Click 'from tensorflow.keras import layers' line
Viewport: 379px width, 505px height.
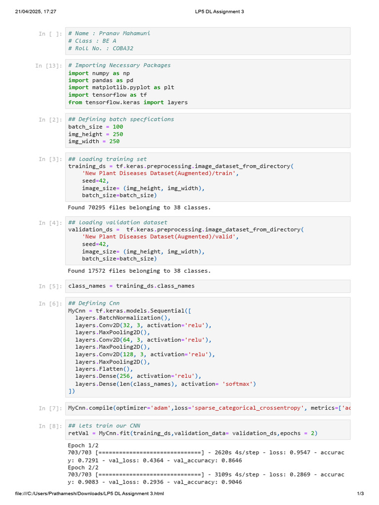[128, 102]
